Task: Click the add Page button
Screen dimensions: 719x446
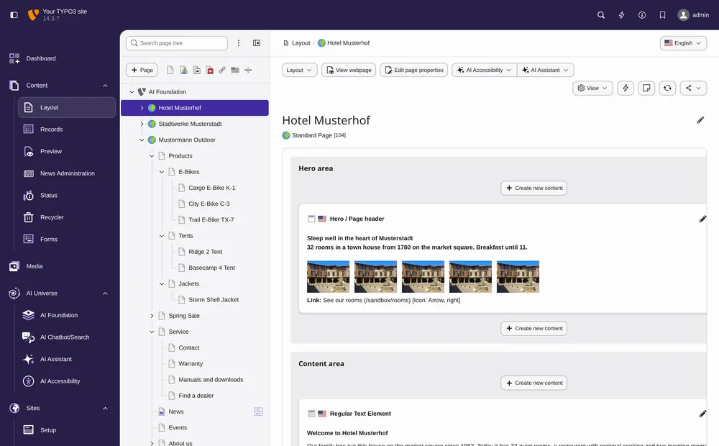Action: pos(142,70)
